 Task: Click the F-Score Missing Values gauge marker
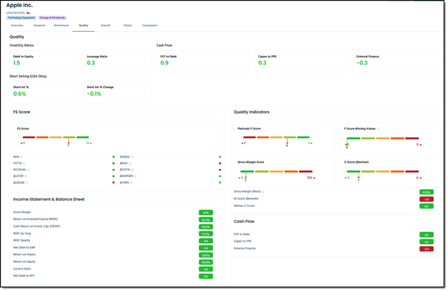click(347, 144)
